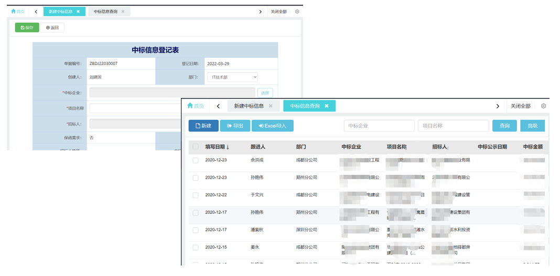Image resolution: width=560 pixels, height=276 pixels.
Task: Expand the 部门 dropdown showing IT技术部
Action: (x=232, y=77)
